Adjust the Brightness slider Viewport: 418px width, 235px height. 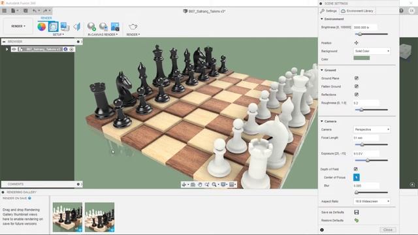click(360, 34)
